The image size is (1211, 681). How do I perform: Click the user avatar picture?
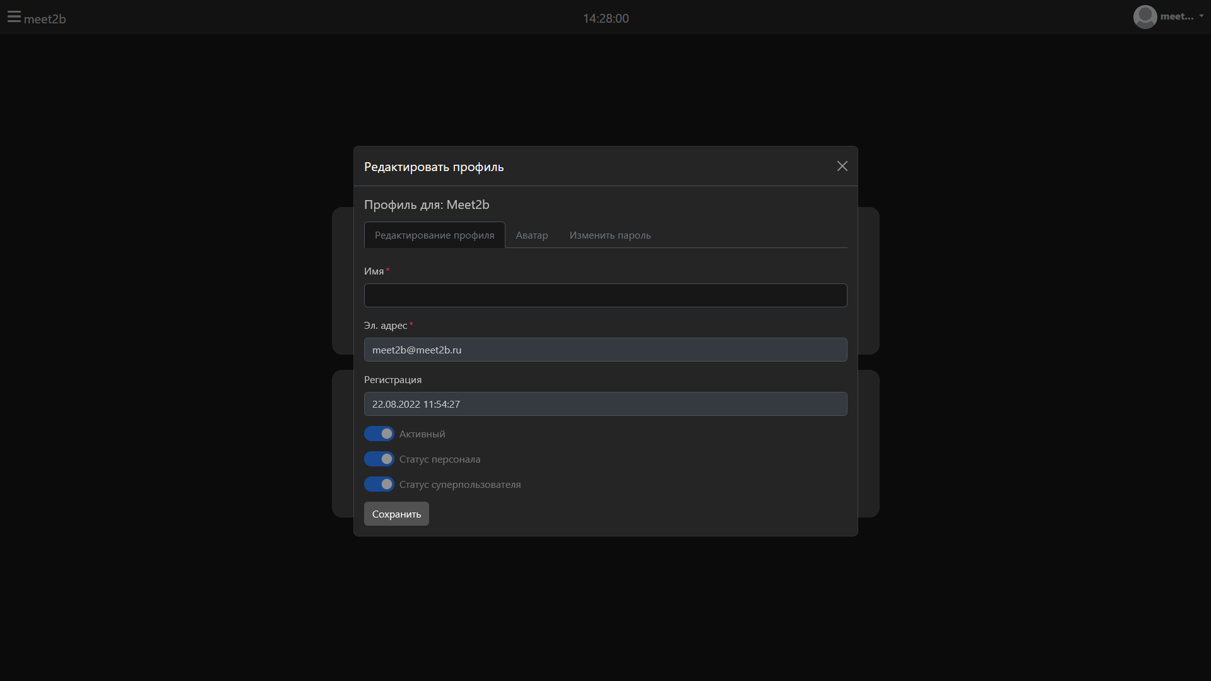1145,17
